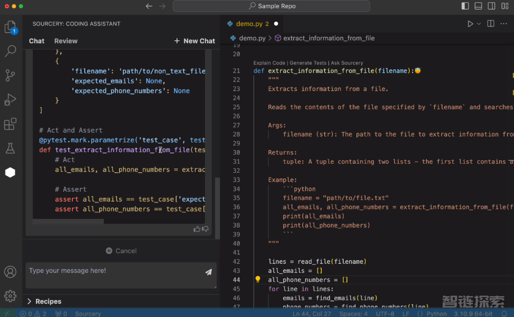Viewport: 514px width, 317px height.
Task: Open the Explorer view in activity bar
Action: coord(10,28)
